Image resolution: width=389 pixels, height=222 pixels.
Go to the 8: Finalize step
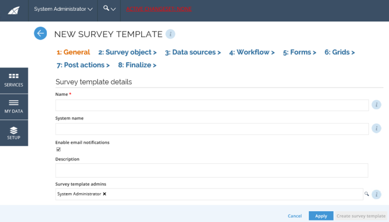click(137, 65)
